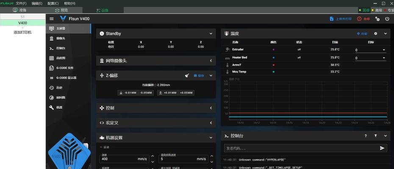Switch to the 预览 tab

pyautogui.click(x=61, y=10)
